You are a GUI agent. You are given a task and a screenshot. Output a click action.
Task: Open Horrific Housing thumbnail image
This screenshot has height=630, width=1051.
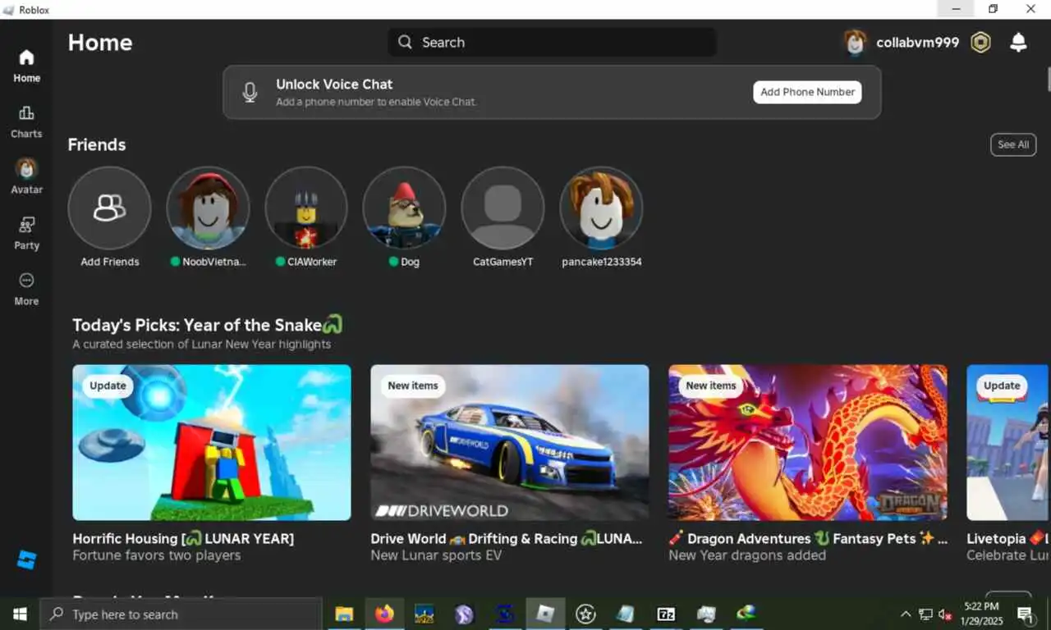pos(212,442)
